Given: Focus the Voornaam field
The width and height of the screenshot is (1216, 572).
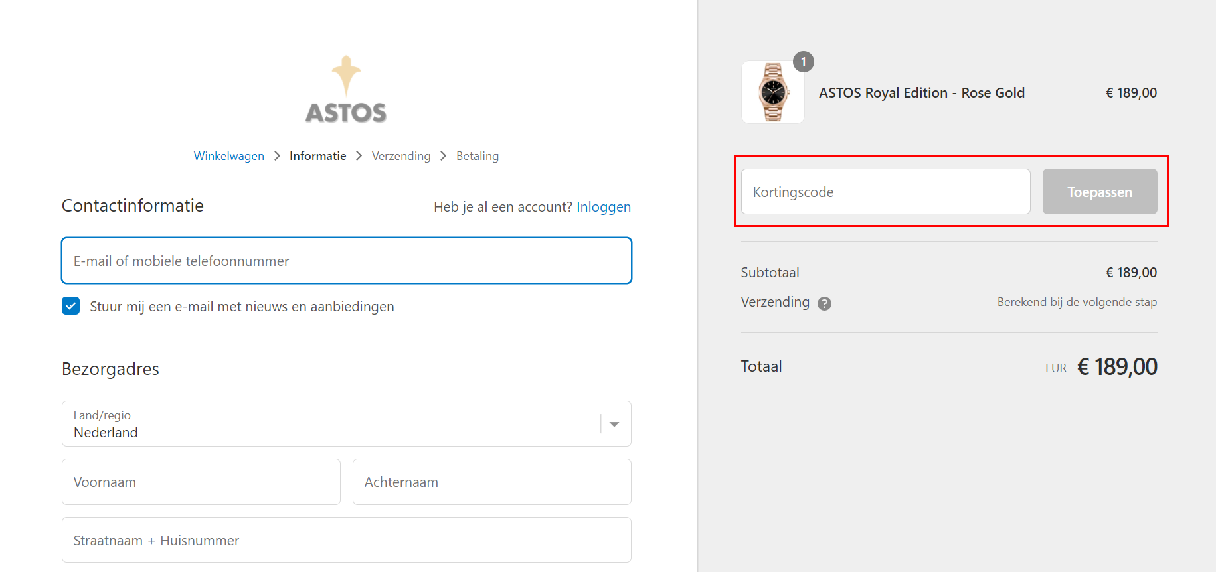Looking at the screenshot, I should point(201,482).
